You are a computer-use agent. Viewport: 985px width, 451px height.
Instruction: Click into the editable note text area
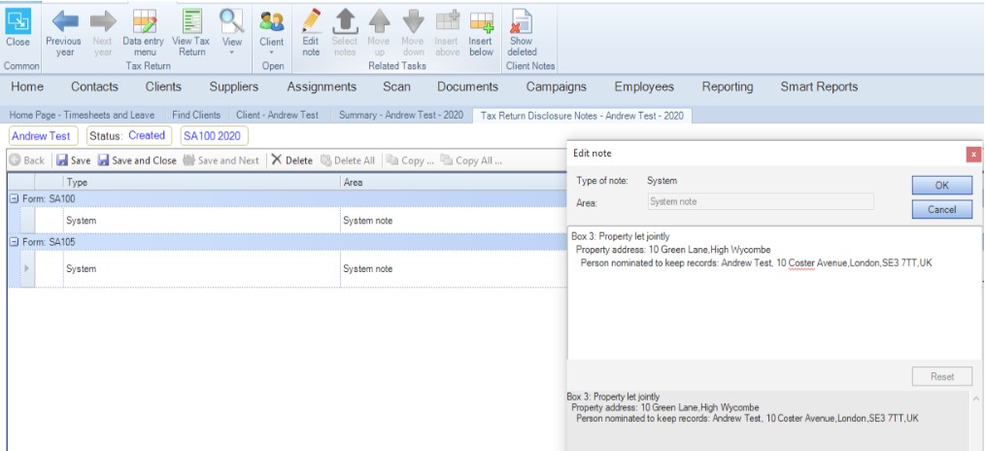(774, 293)
